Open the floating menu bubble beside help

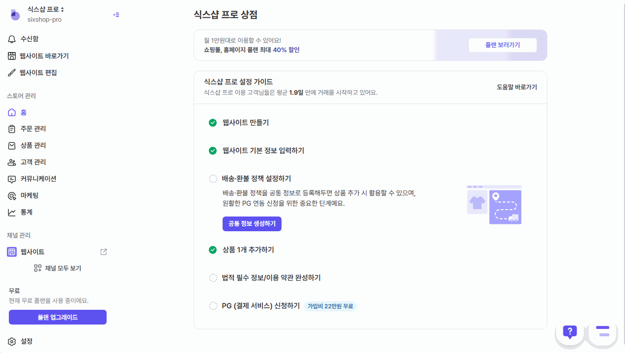click(602, 331)
